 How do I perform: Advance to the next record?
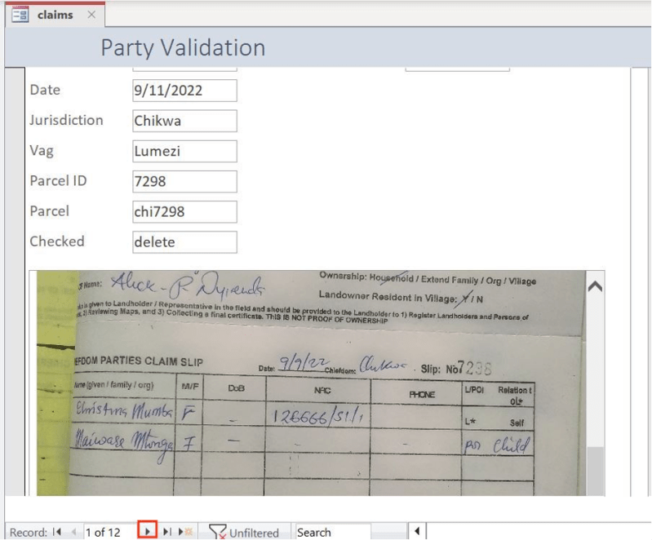(x=147, y=531)
